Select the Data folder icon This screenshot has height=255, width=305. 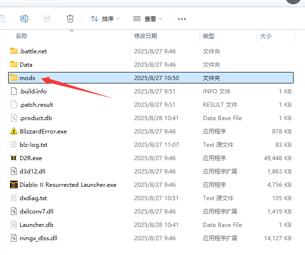pos(14,64)
